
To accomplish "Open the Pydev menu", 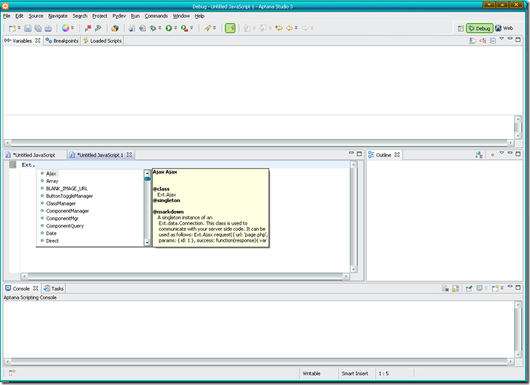I will (119, 15).
